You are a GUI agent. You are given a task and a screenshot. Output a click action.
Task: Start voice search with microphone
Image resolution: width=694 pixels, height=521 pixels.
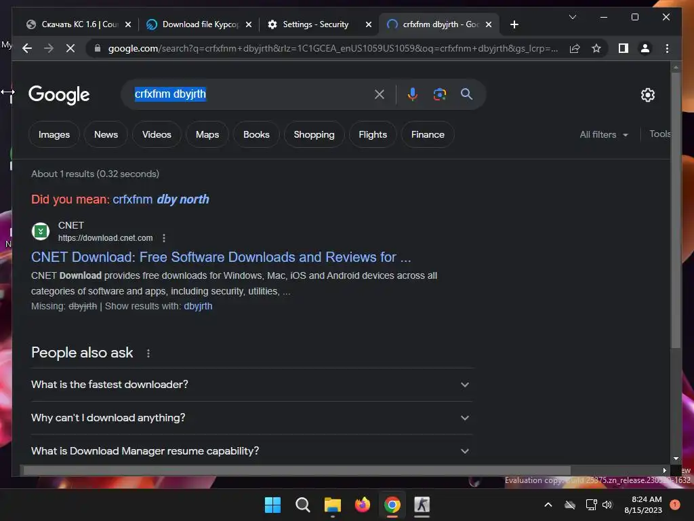(x=412, y=94)
